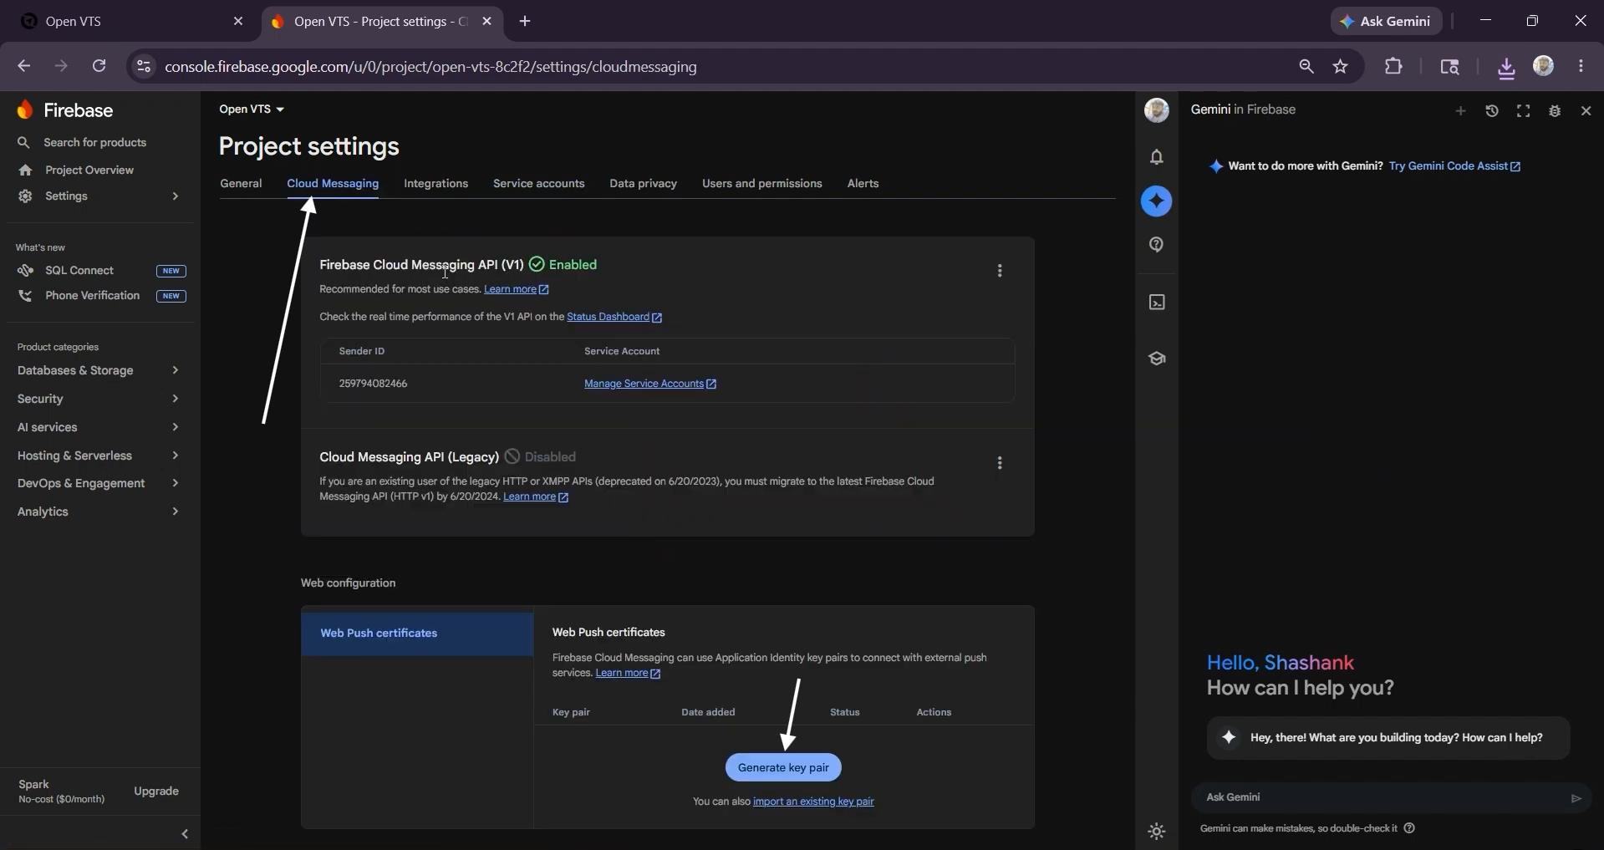Open the Open VTS project dropdown
The width and height of the screenshot is (1604, 850).
pyautogui.click(x=252, y=109)
